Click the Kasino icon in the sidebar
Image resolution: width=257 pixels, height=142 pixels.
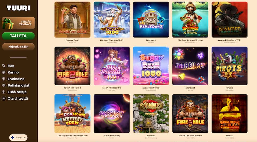tap(3, 72)
